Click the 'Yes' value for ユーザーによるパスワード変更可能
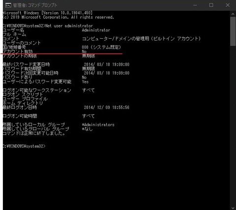236x210 pixels. pyautogui.click(x=85, y=81)
